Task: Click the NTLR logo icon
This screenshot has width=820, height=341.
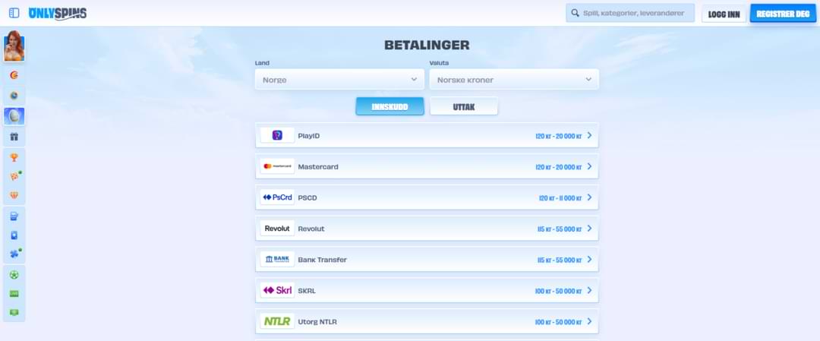Action: (277, 321)
